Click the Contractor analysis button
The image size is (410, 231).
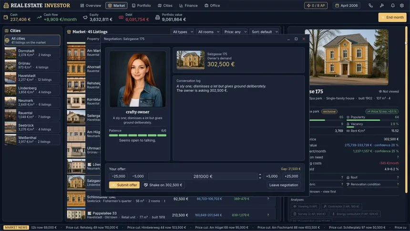[341, 206]
